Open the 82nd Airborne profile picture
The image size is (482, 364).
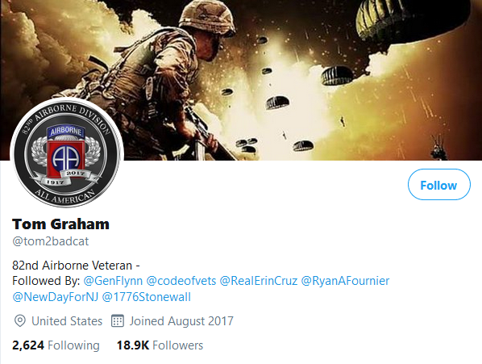[x=67, y=153]
